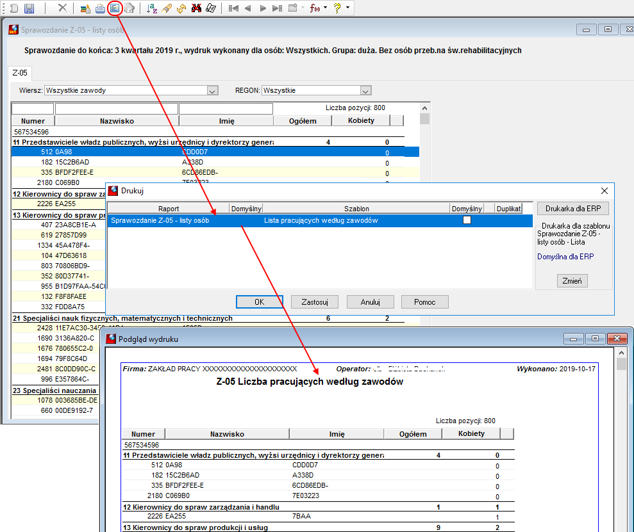Click the orange refresh arrows icon
This screenshot has height=532, width=634.
click(181, 8)
